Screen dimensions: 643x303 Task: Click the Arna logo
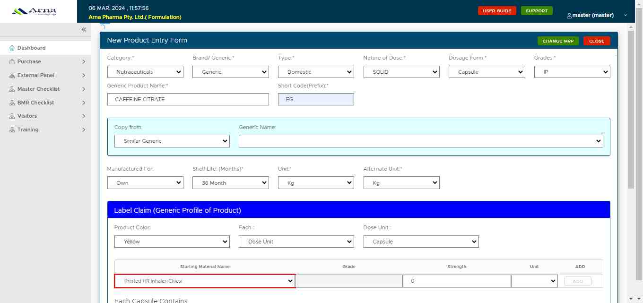(x=34, y=11)
